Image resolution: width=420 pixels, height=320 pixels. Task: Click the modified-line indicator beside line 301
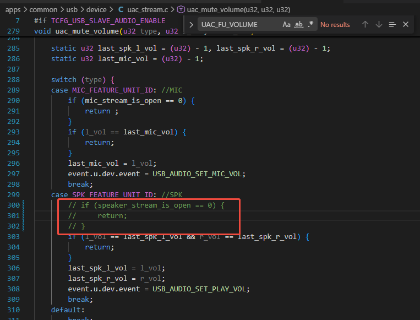click(x=24, y=216)
